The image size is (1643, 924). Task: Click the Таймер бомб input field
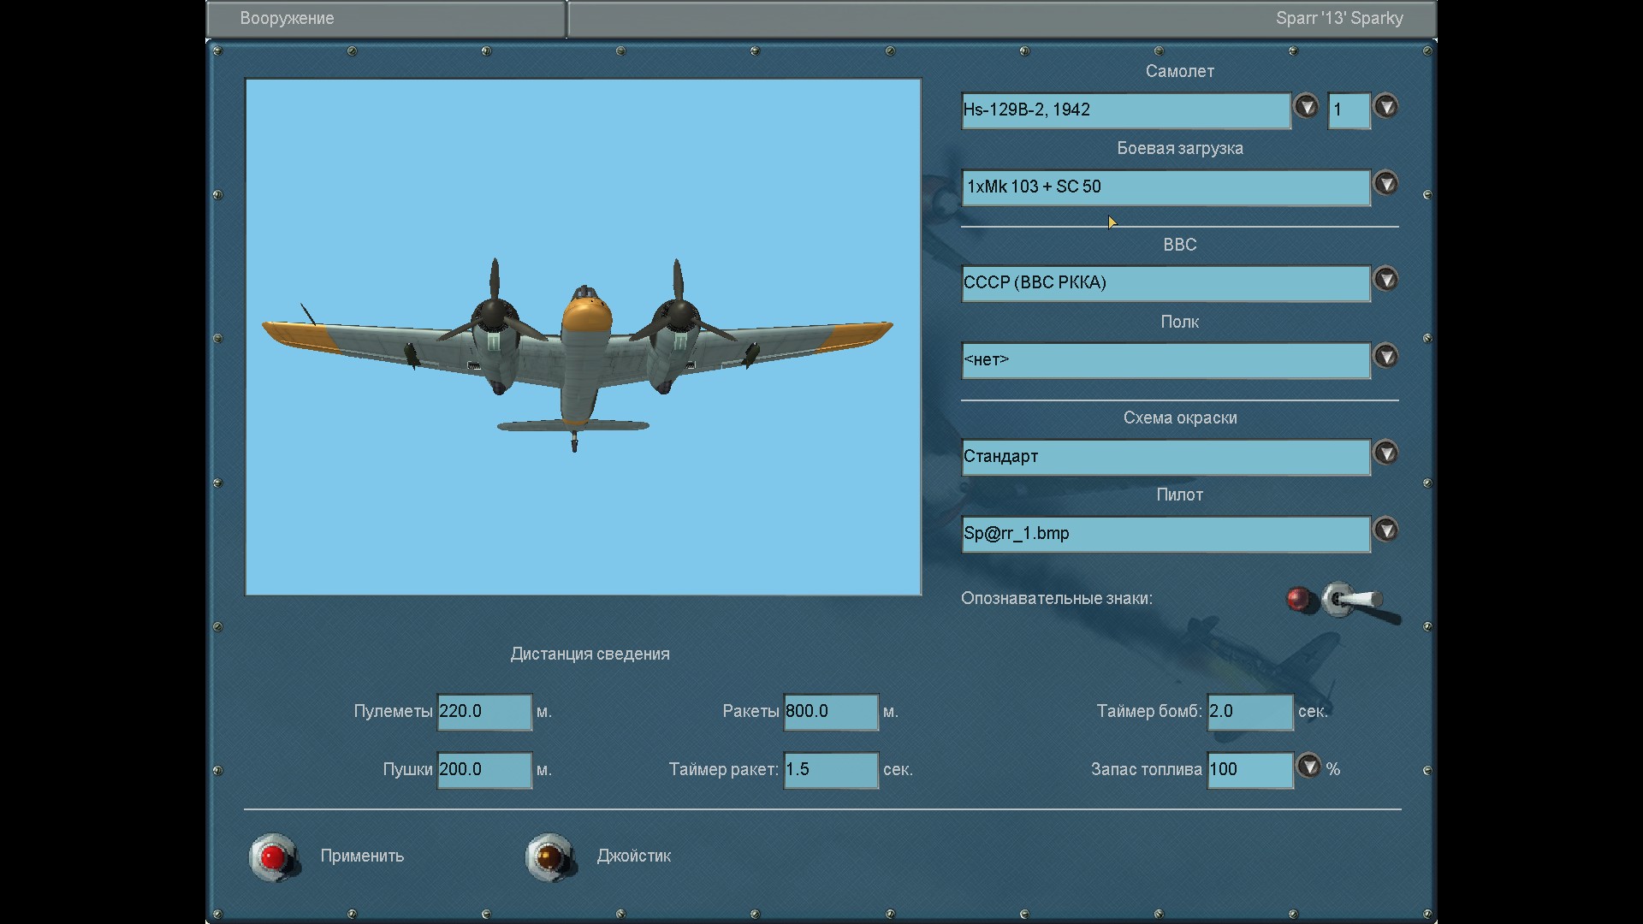(x=1249, y=712)
